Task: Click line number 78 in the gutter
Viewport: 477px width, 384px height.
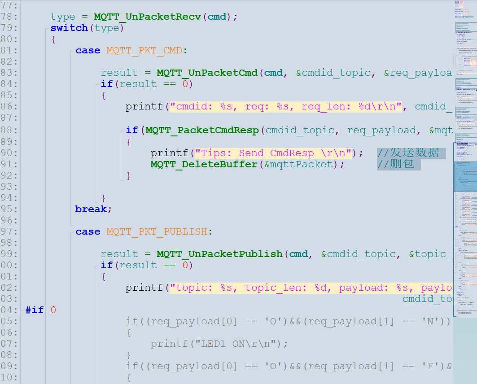Action: (9, 17)
